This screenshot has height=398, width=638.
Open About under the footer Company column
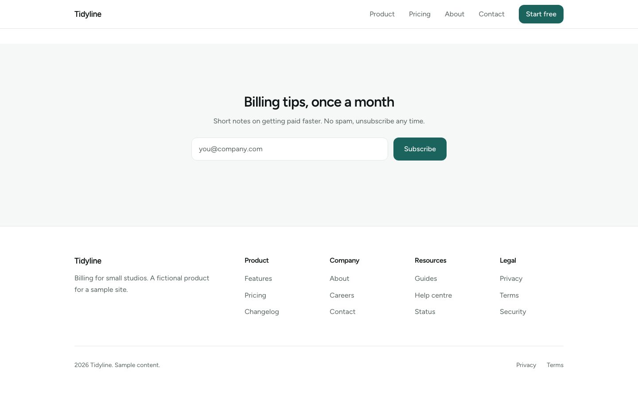[339, 279]
